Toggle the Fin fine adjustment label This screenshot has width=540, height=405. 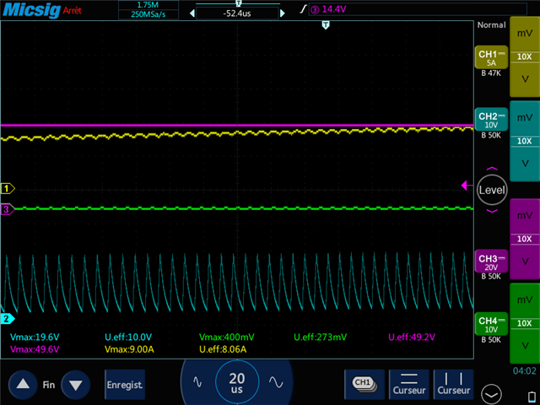(x=49, y=385)
